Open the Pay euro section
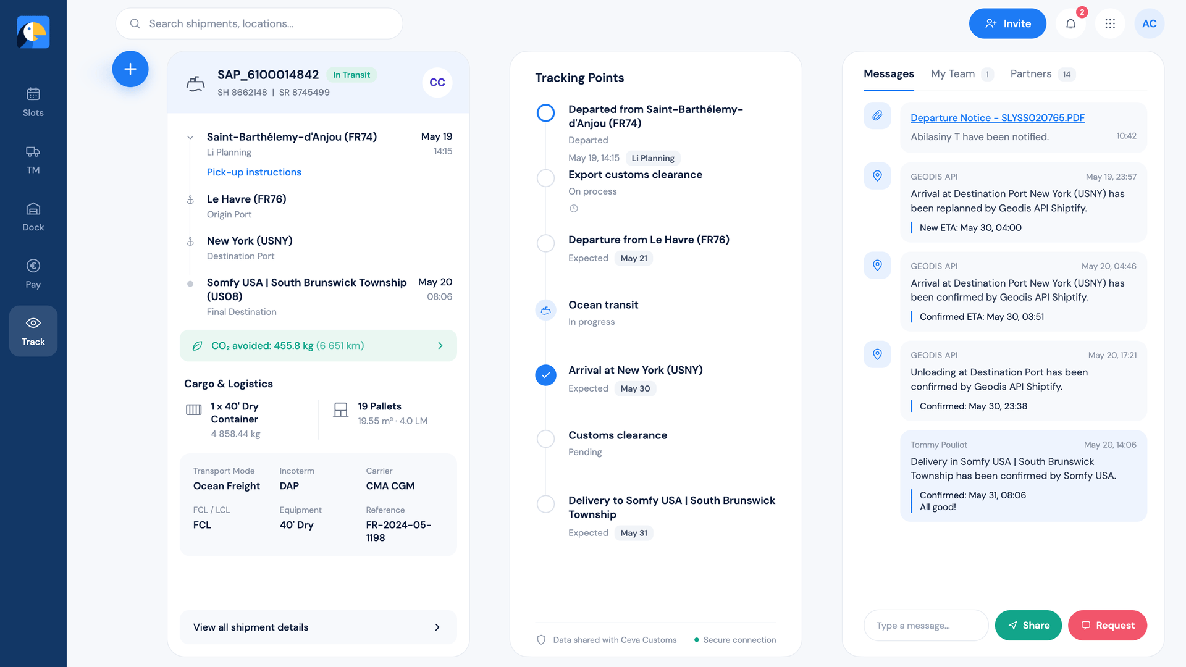Image resolution: width=1186 pixels, height=667 pixels. (33, 274)
